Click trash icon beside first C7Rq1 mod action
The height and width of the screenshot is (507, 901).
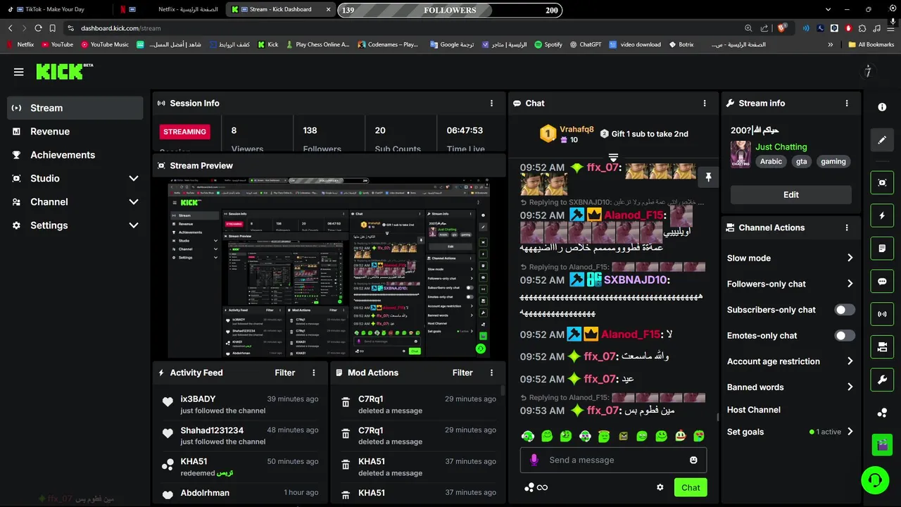[x=346, y=403]
